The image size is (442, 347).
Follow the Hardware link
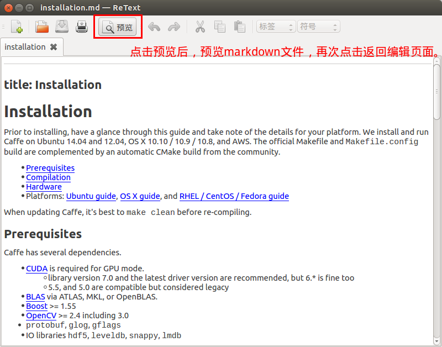click(x=44, y=187)
